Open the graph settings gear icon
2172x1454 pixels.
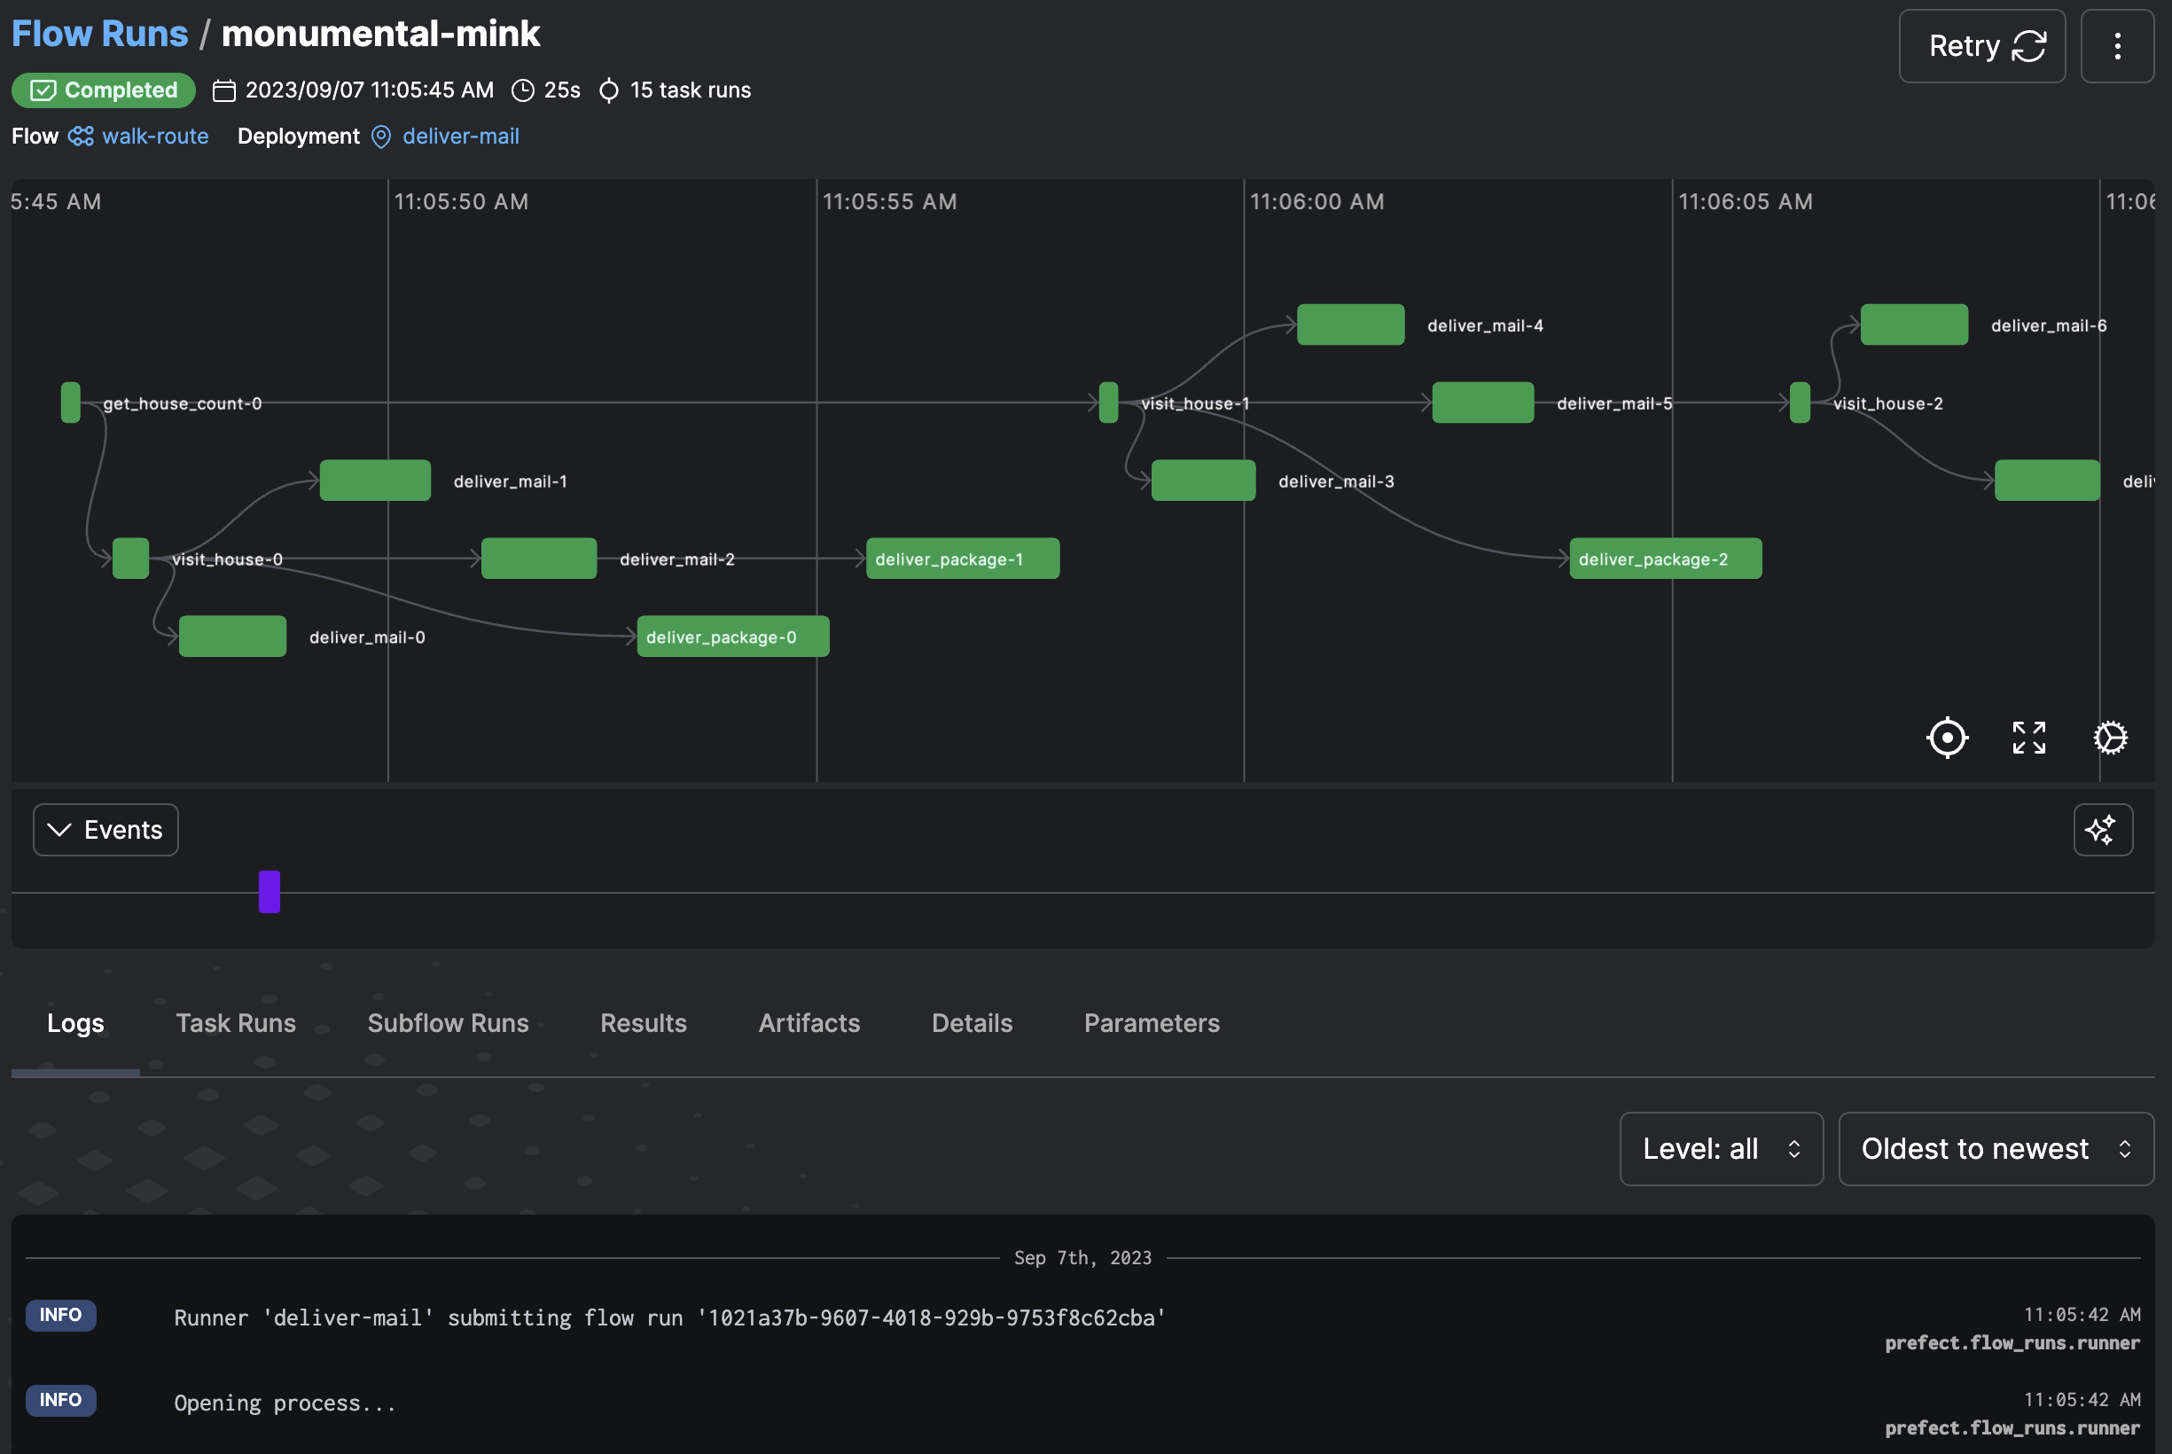pos(2110,738)
